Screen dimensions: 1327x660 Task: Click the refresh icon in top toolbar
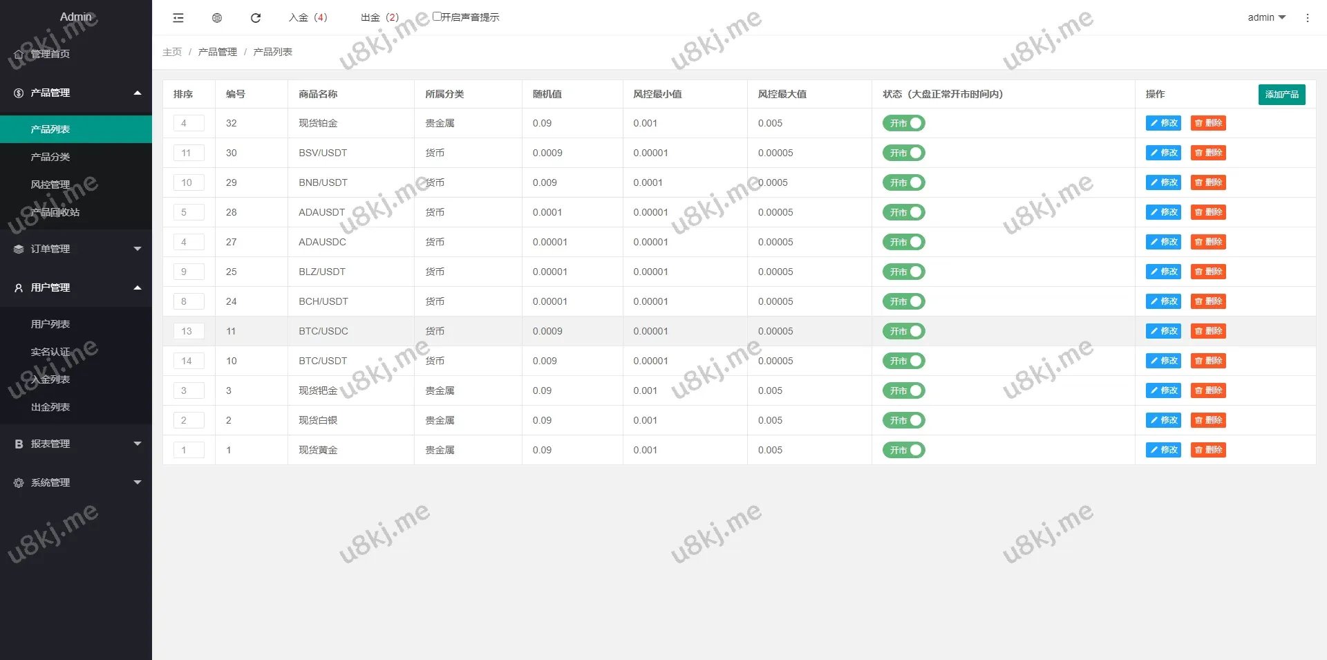pos(256,18)
